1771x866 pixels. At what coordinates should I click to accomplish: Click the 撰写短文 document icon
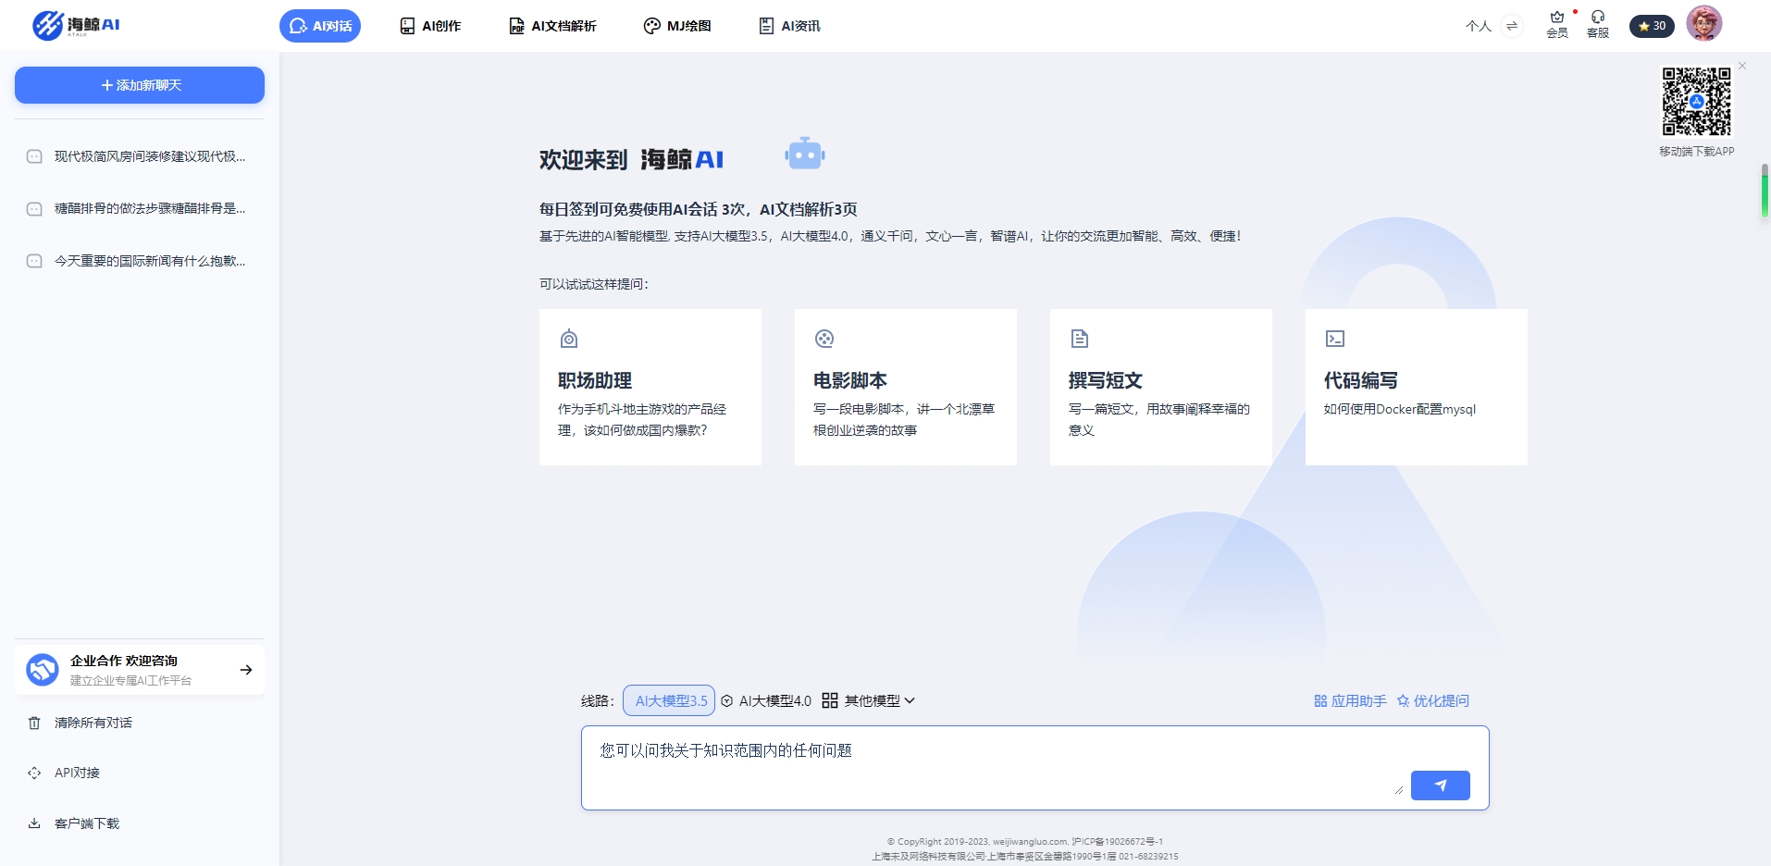(1080, 339)
